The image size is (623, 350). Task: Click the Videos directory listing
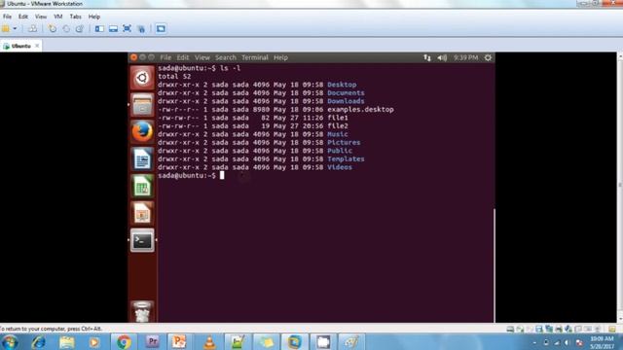coord(340,167)
